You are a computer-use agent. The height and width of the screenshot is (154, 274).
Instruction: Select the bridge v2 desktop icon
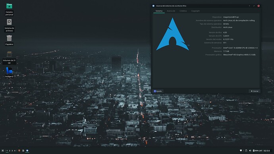coord(9,71)
